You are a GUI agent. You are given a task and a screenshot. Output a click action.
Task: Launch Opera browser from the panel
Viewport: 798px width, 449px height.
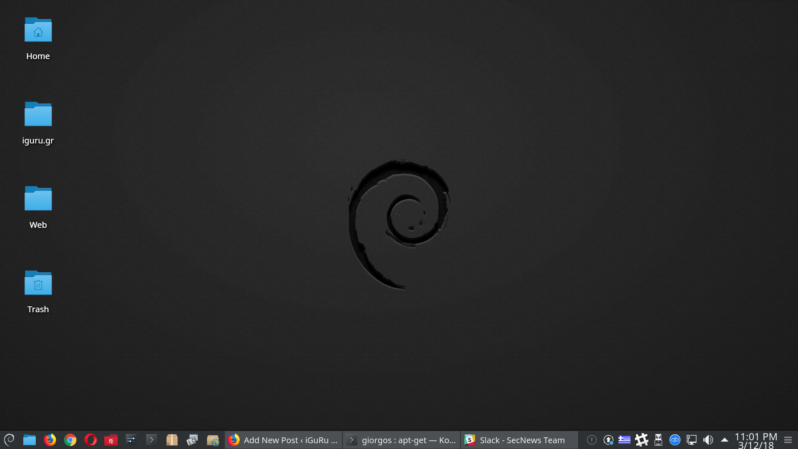[91, 440]
